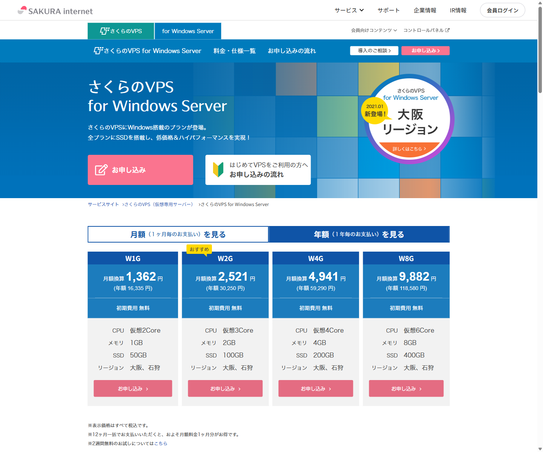Click (年額 118,580 円) under W8G
543x452 pixels.
pos(406,288)
